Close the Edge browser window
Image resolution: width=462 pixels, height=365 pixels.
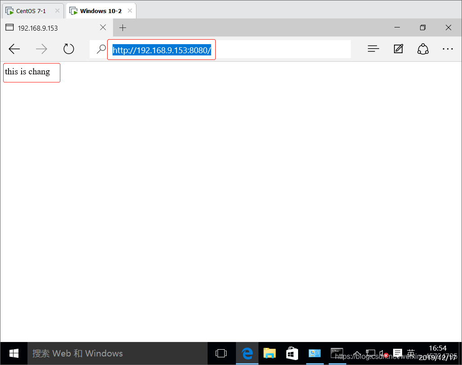[448, 27]
